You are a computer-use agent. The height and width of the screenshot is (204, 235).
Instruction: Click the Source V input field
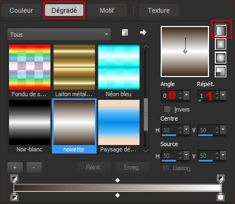tap(206, 156)
